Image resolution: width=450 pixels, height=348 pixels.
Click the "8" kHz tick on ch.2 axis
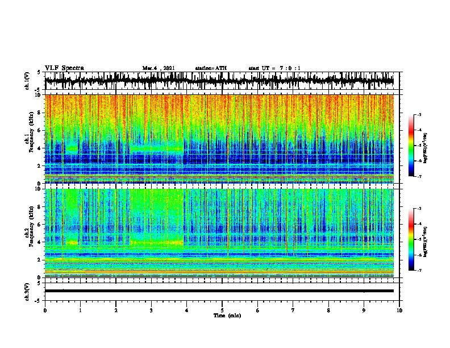(40, 207)
